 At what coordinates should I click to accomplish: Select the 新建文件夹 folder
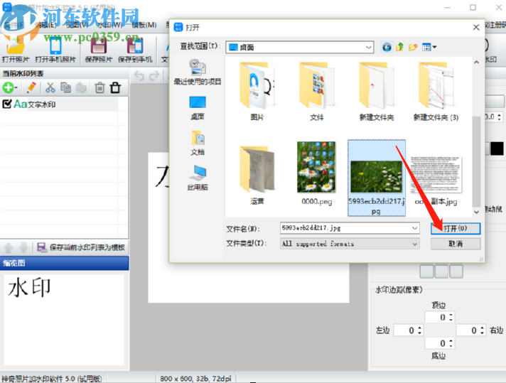tap(377, 92)
